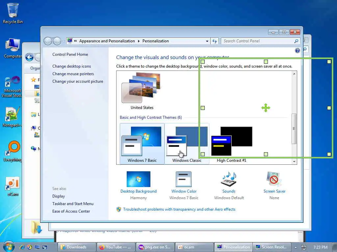Click the Search Control Panel field
337x252 pixels.
click(x=261, y=41)
